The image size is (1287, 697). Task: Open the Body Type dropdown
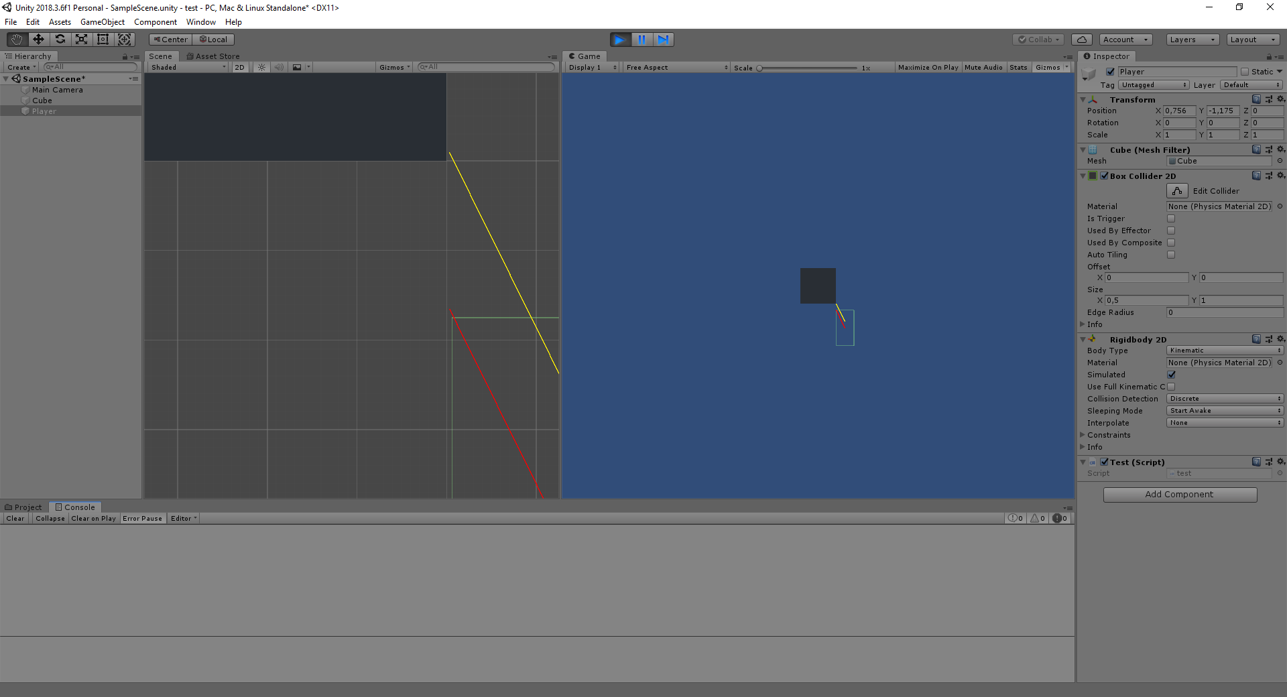point(1224,351)
